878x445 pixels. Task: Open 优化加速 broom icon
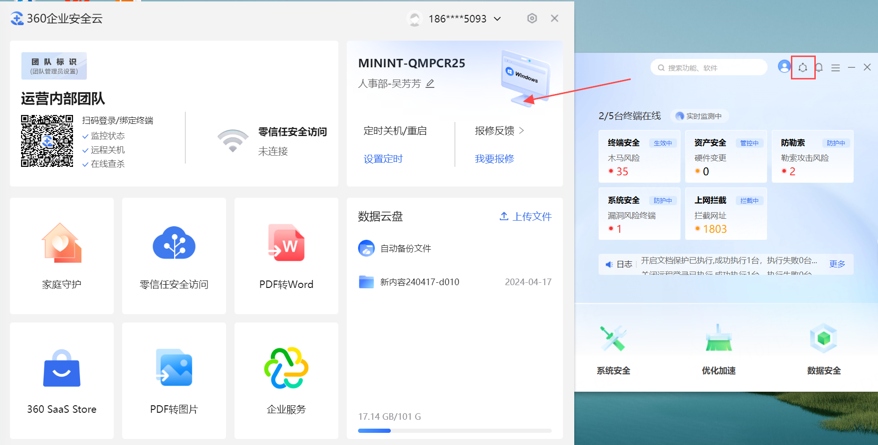(x=719, y=338)
